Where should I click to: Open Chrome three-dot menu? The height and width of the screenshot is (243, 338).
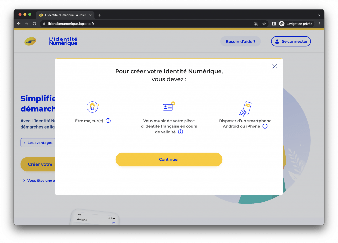319,24
